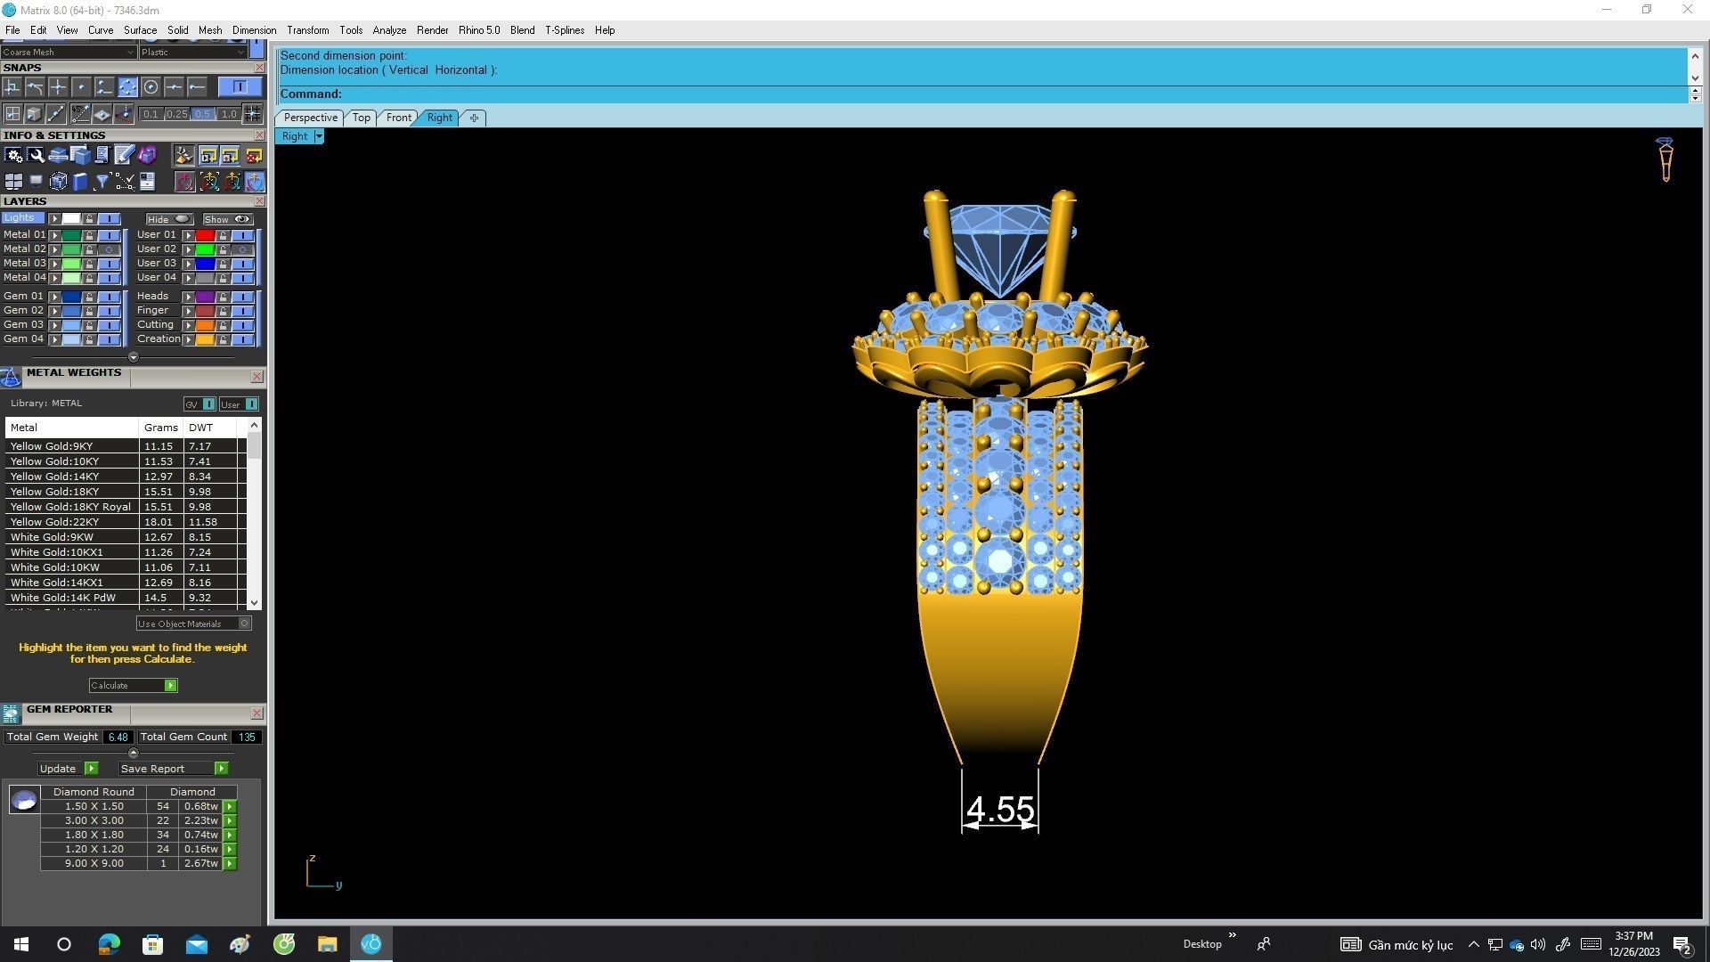The width and height of the screenshot is (1710, 962).
Task: Open settings gears icon in Info & Settings
Action: [x=13, y=156]
